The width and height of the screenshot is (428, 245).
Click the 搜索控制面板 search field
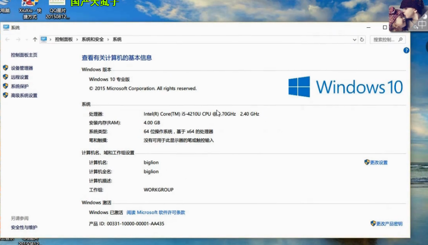pyautogui.click(x=384, y=39)
